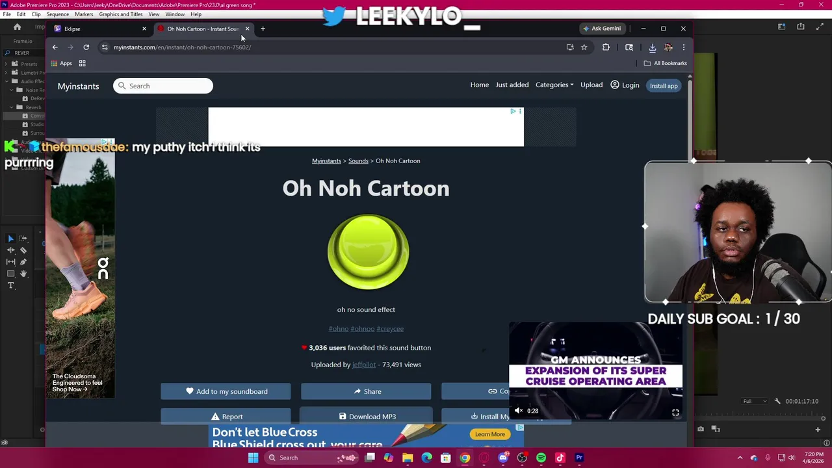Open Chrome's three-dot menu
Viewport: 832px width, 468px height.
pyautogui.click(x=683, y=47)
